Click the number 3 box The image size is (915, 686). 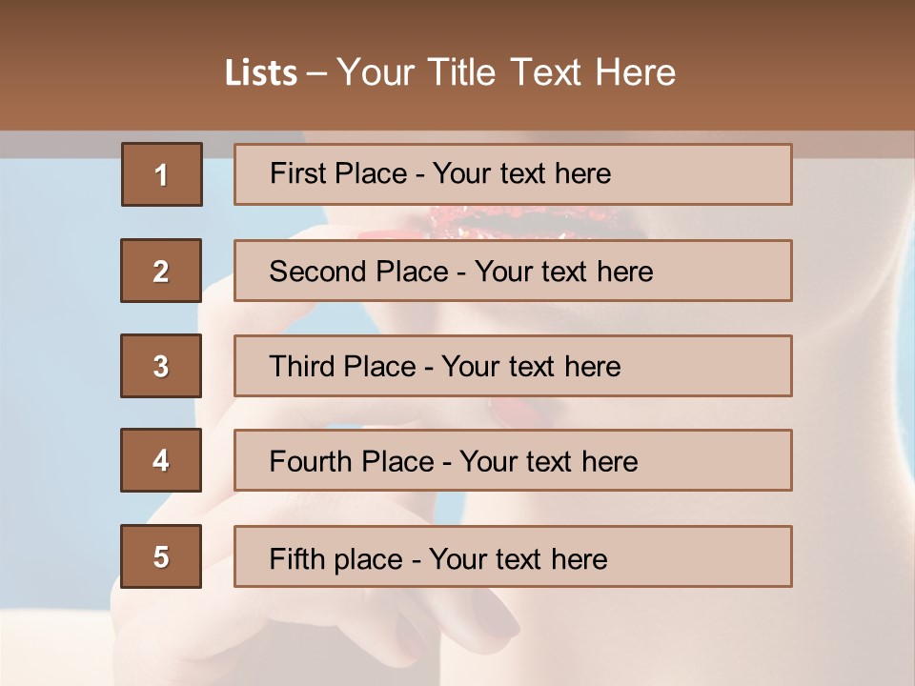pos(161,366)
